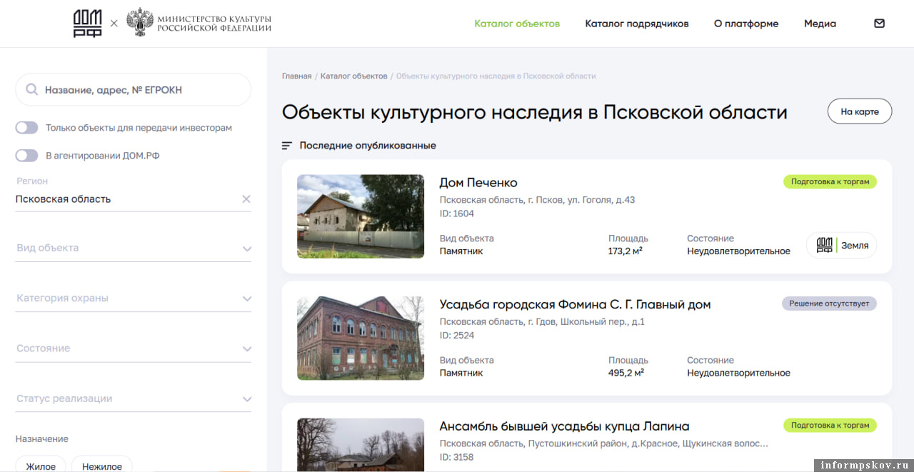
Task: Expand the Состояние filter dropdown
Action: coord(134,348)
